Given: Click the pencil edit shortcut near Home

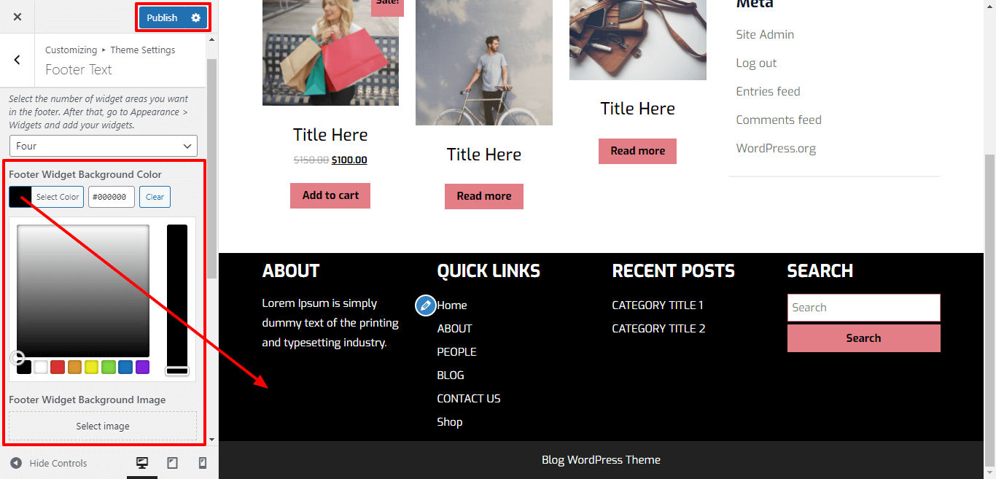Looking at the screenshot, I should tap(426, 305).
